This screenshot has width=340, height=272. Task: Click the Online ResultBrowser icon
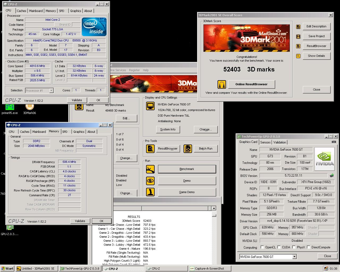(222, 84)
